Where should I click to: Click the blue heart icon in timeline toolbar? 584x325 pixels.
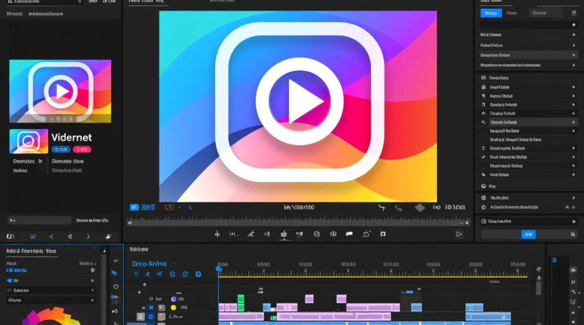point(136,274)
